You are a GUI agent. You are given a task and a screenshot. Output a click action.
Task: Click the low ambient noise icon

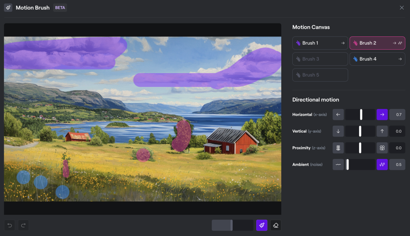tap(338, 165)
